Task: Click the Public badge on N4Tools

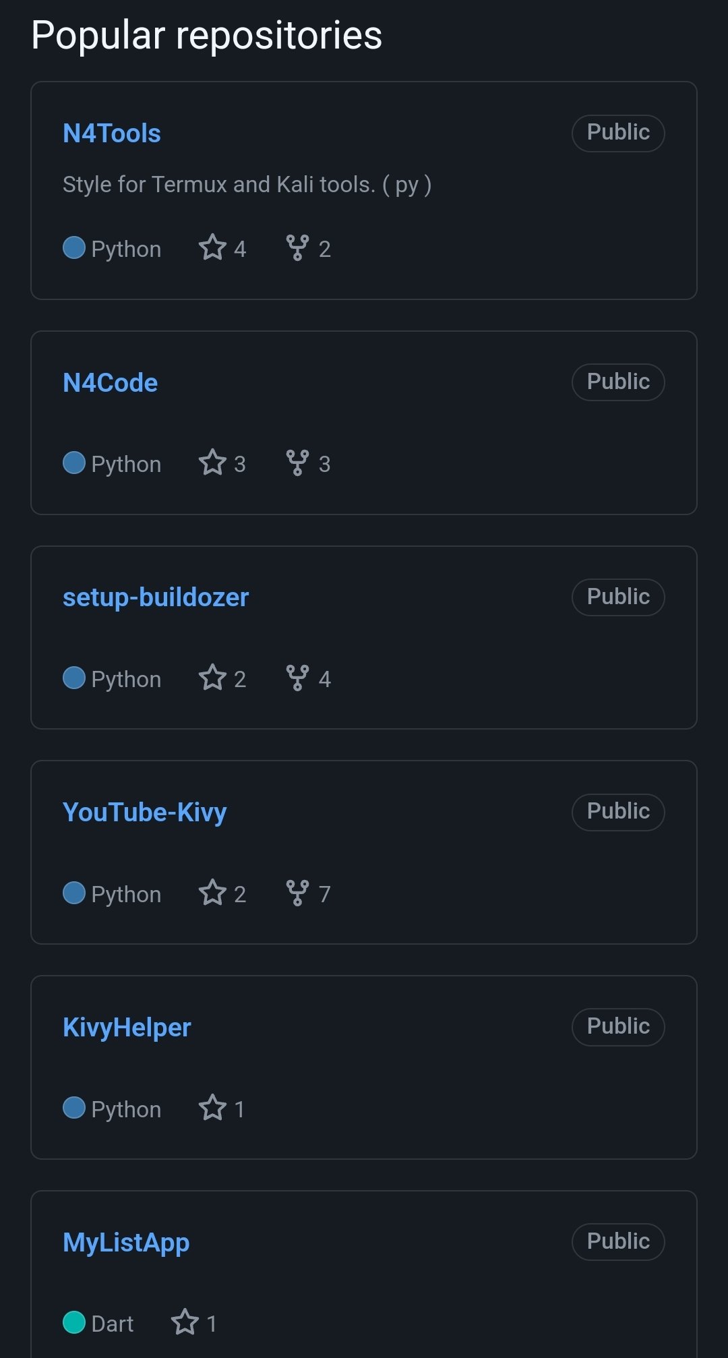Action: [x=618, y=133]
